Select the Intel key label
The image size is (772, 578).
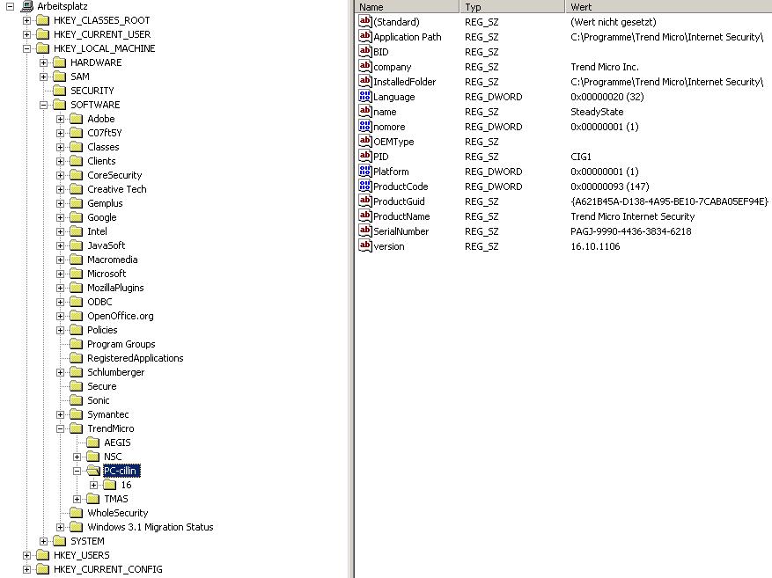click(x=97, y=231)
